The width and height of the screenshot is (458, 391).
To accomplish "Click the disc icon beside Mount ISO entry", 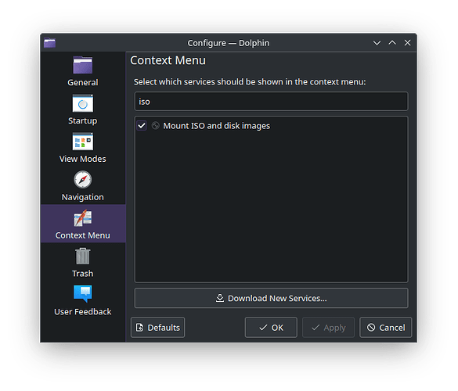I will [x=155, y=125].
